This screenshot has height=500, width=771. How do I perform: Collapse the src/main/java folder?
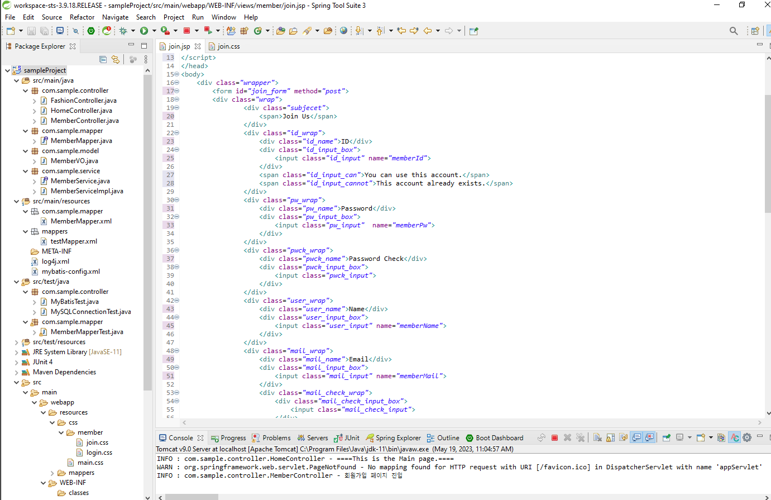click(16, 80)
